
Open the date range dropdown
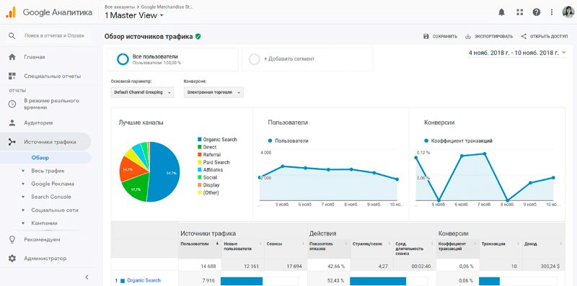click(517, 53)
